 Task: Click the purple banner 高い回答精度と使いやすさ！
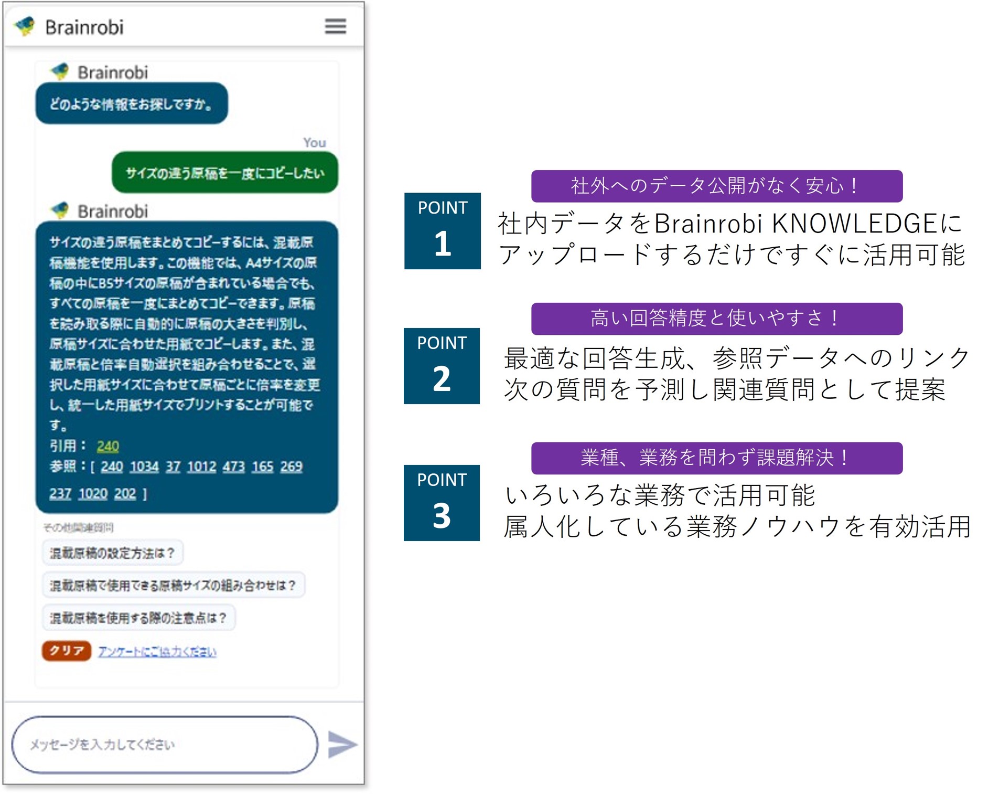pos(717,319)
